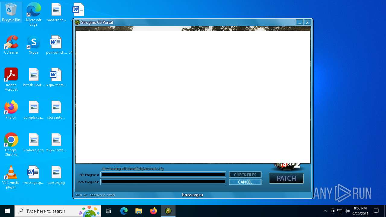Select the storeauto... image file
This screenshot has height=217, width=386.
pyautogui.click(x=56, y=110)
